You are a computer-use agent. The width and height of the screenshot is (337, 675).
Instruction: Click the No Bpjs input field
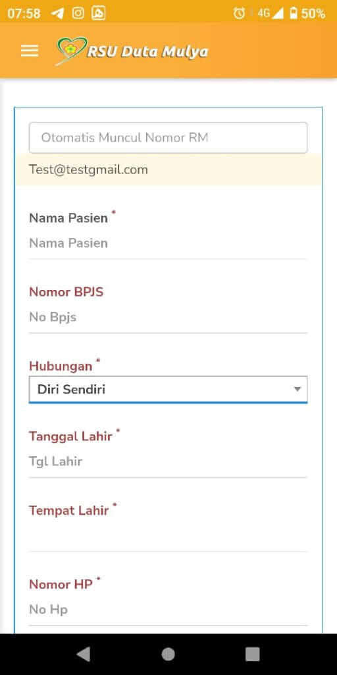pyautogui.click(x=168, y=318)
